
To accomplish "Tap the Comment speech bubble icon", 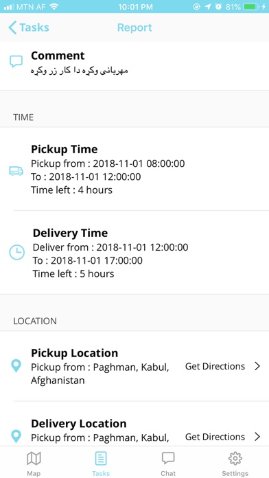I will pos(16,61).
